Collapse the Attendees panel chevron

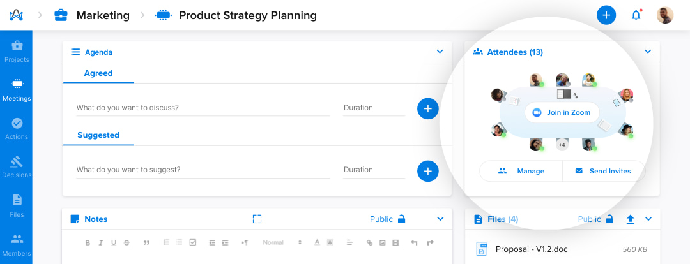click(x=648, y=52)
